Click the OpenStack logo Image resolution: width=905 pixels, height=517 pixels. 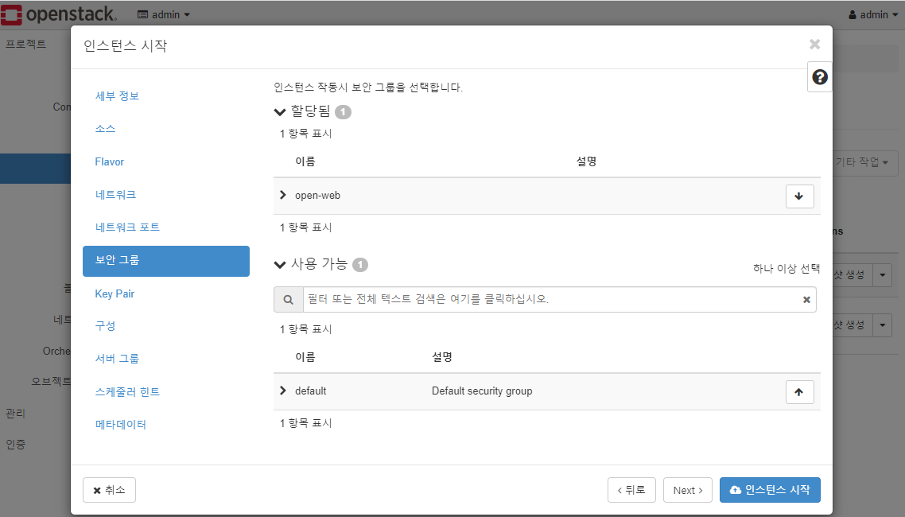click(x=59, y=14)
